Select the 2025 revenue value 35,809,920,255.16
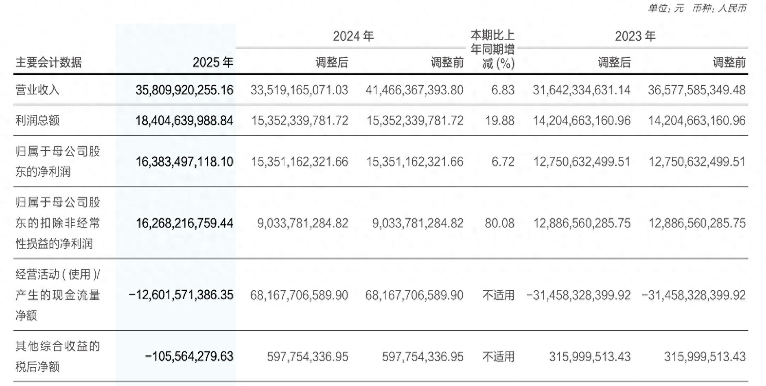This screenshot has width=766, height=386. pos(184,90)
